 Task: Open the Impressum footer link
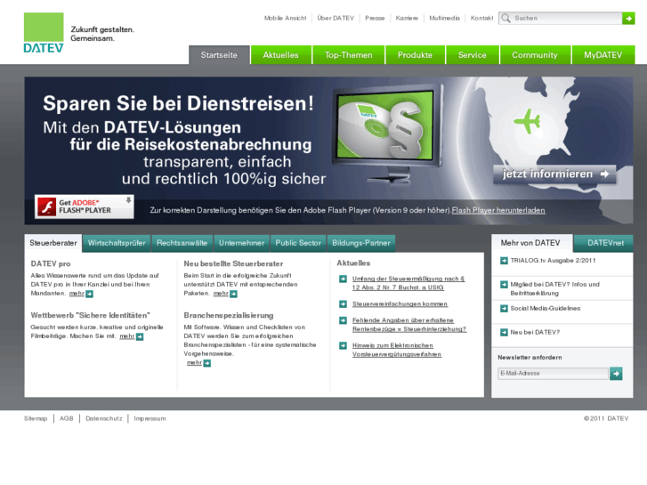pos(150,418)
